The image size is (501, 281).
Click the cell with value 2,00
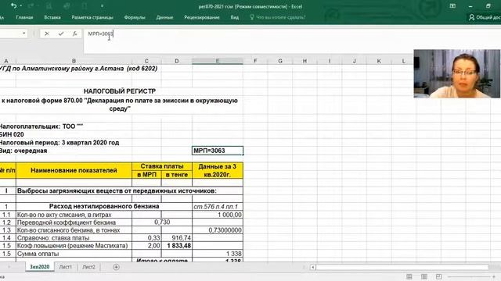click(146, 246)
